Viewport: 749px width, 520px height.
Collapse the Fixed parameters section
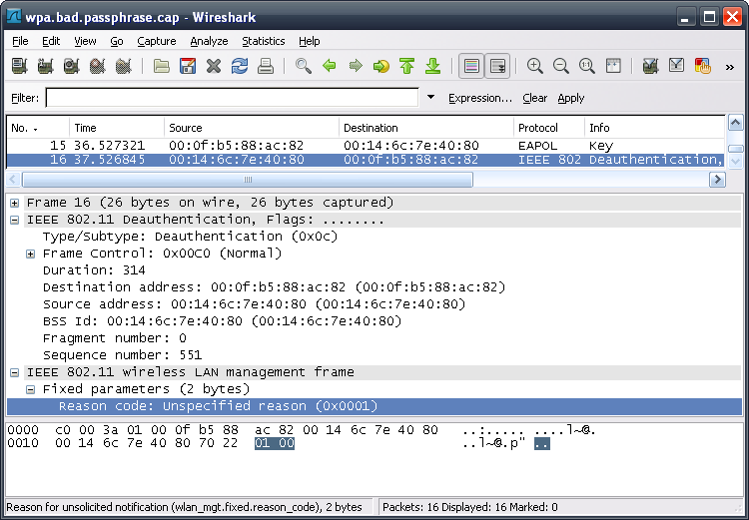[31, 389]
